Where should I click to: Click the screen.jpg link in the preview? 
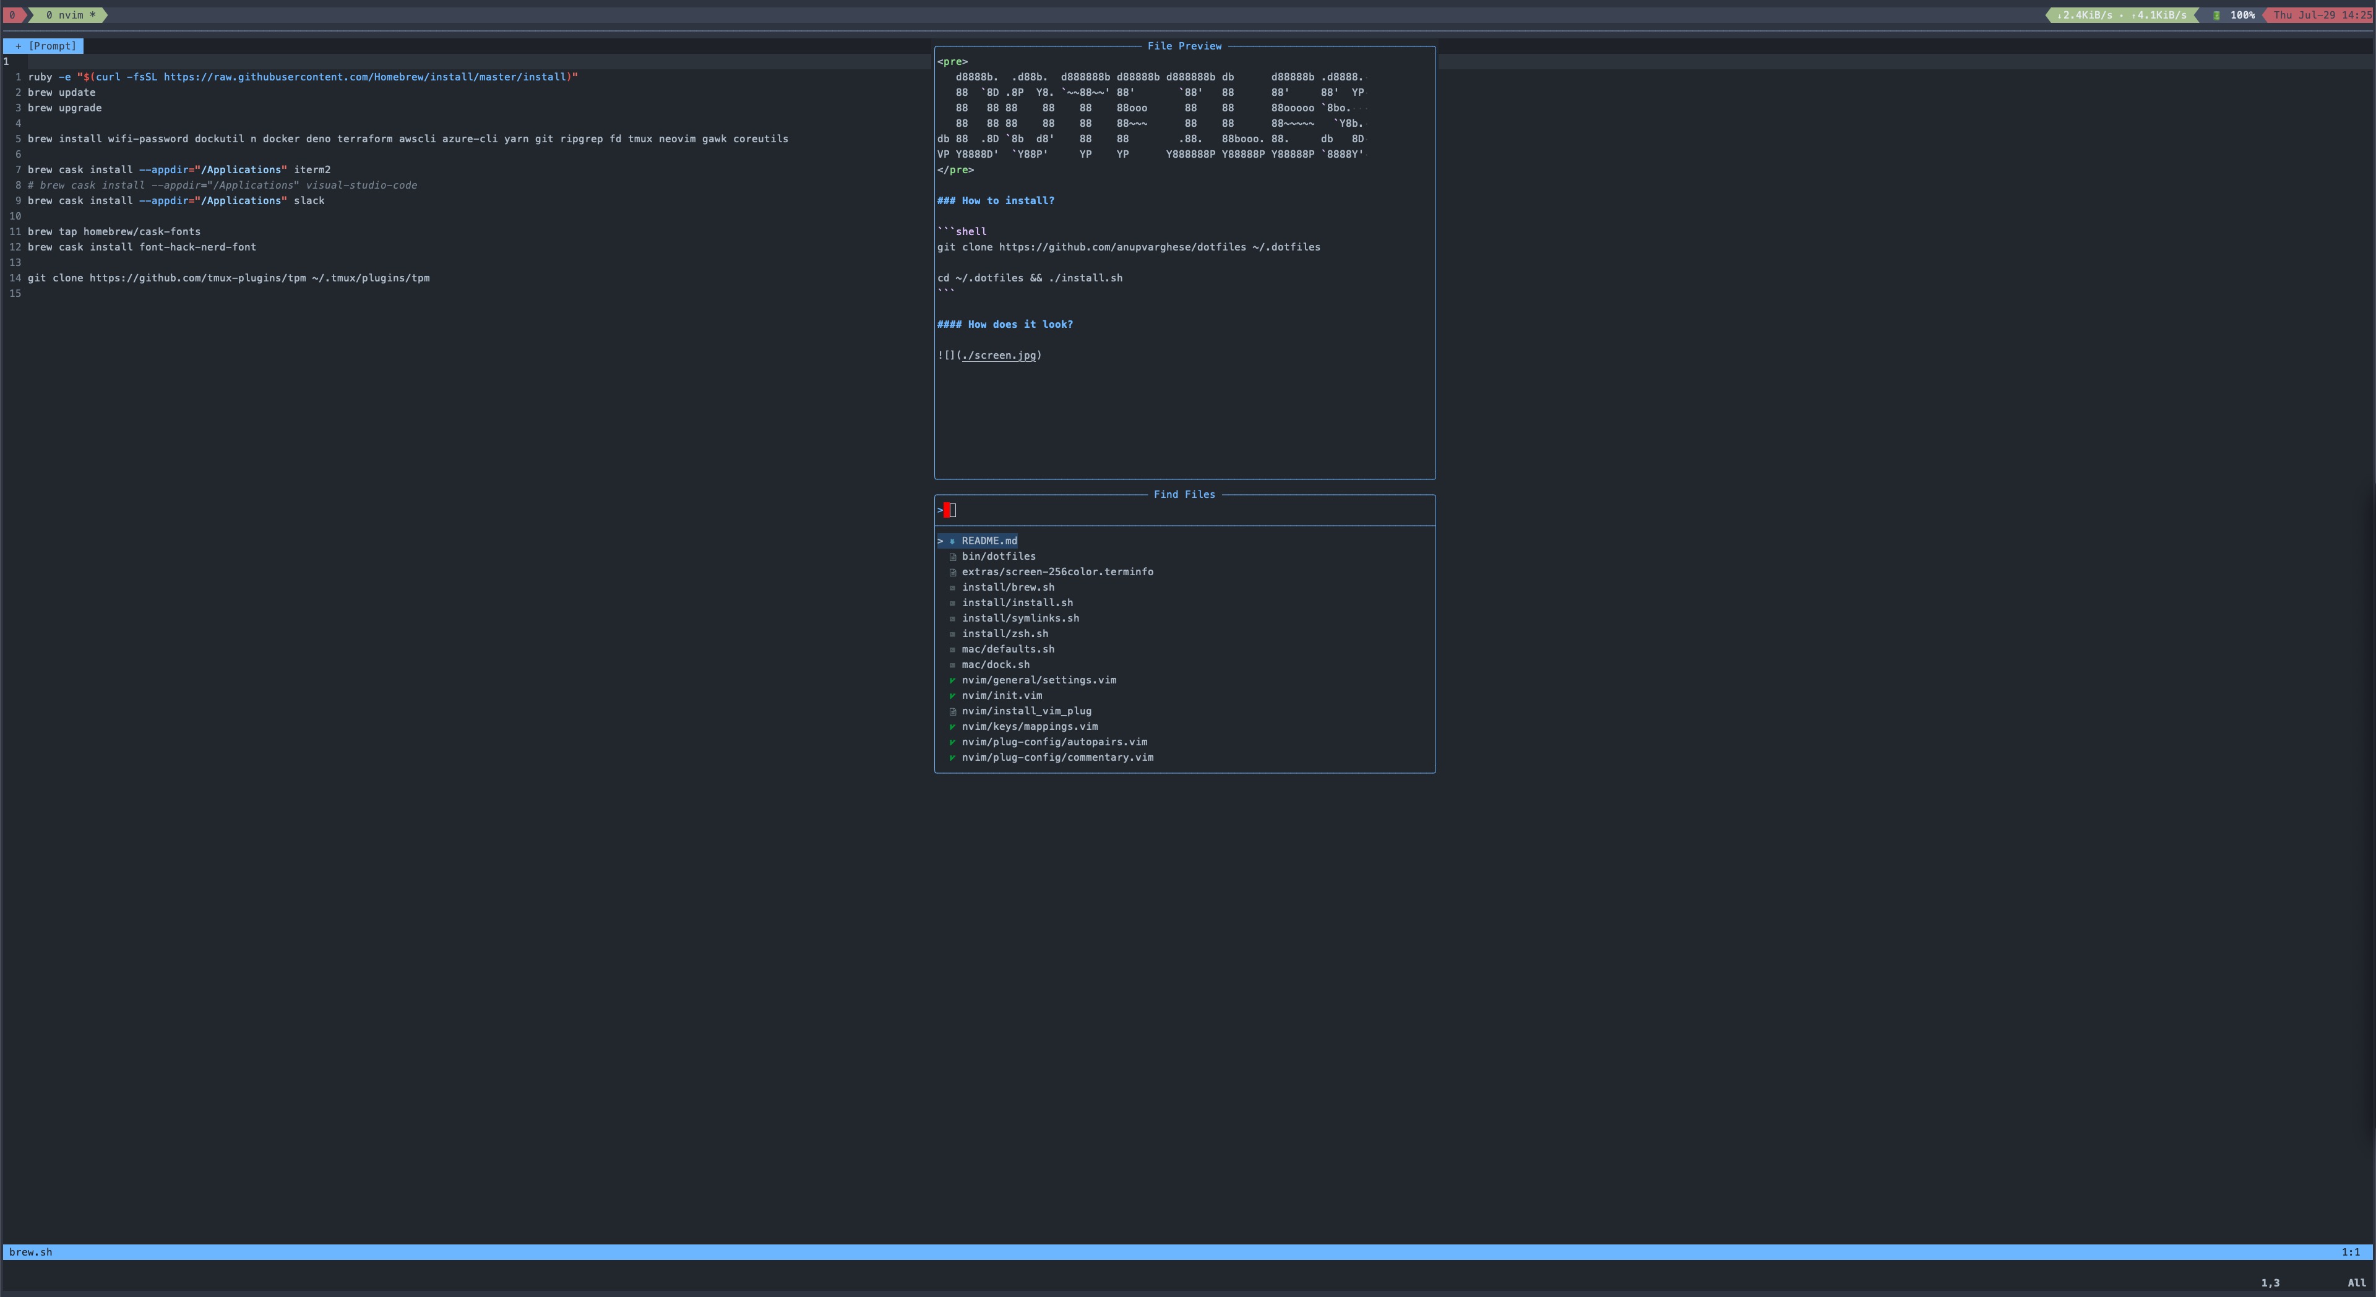coord(999,356)
